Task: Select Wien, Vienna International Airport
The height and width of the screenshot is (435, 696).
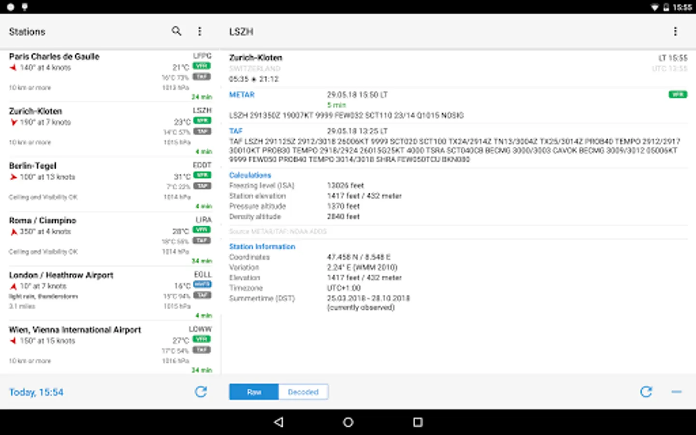Action: click(110, 348)
